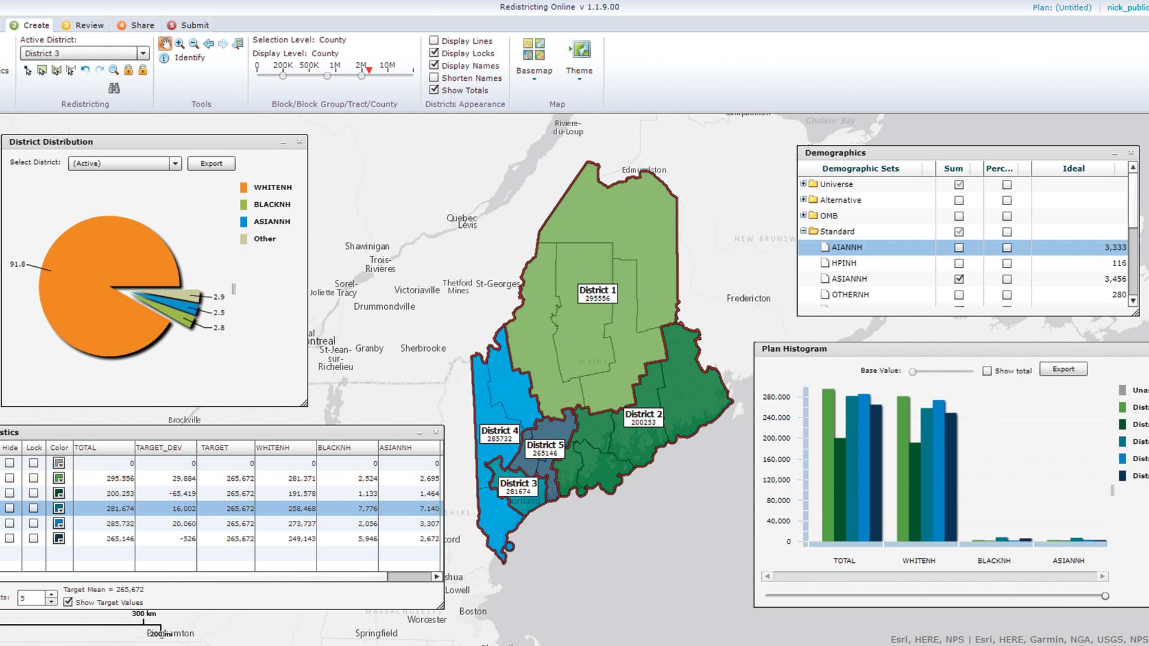
Task: Enable Display Lines checkbox
Action: pos(434,41)
